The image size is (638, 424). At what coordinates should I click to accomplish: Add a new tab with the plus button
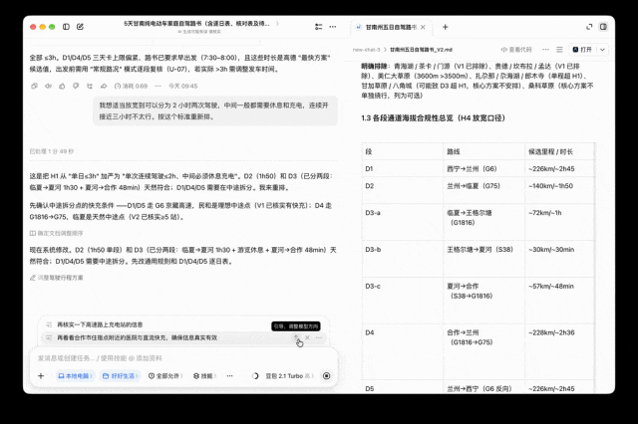pos(446,27)
